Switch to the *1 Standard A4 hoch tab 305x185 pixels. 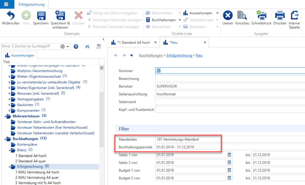click(x=133, y=43)
